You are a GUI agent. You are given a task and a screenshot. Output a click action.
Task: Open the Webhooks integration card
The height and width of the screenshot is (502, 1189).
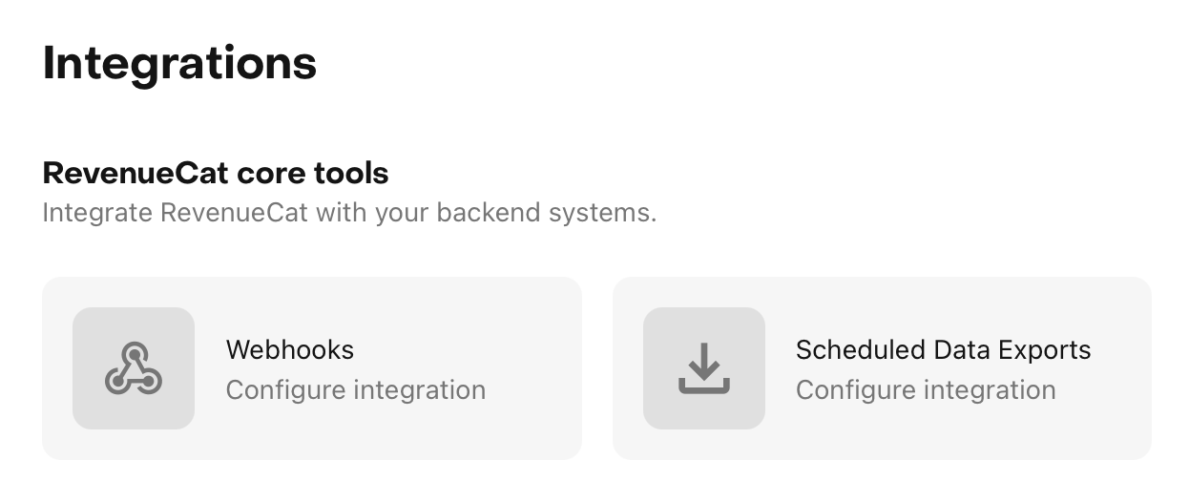click(x=312, y=368)
